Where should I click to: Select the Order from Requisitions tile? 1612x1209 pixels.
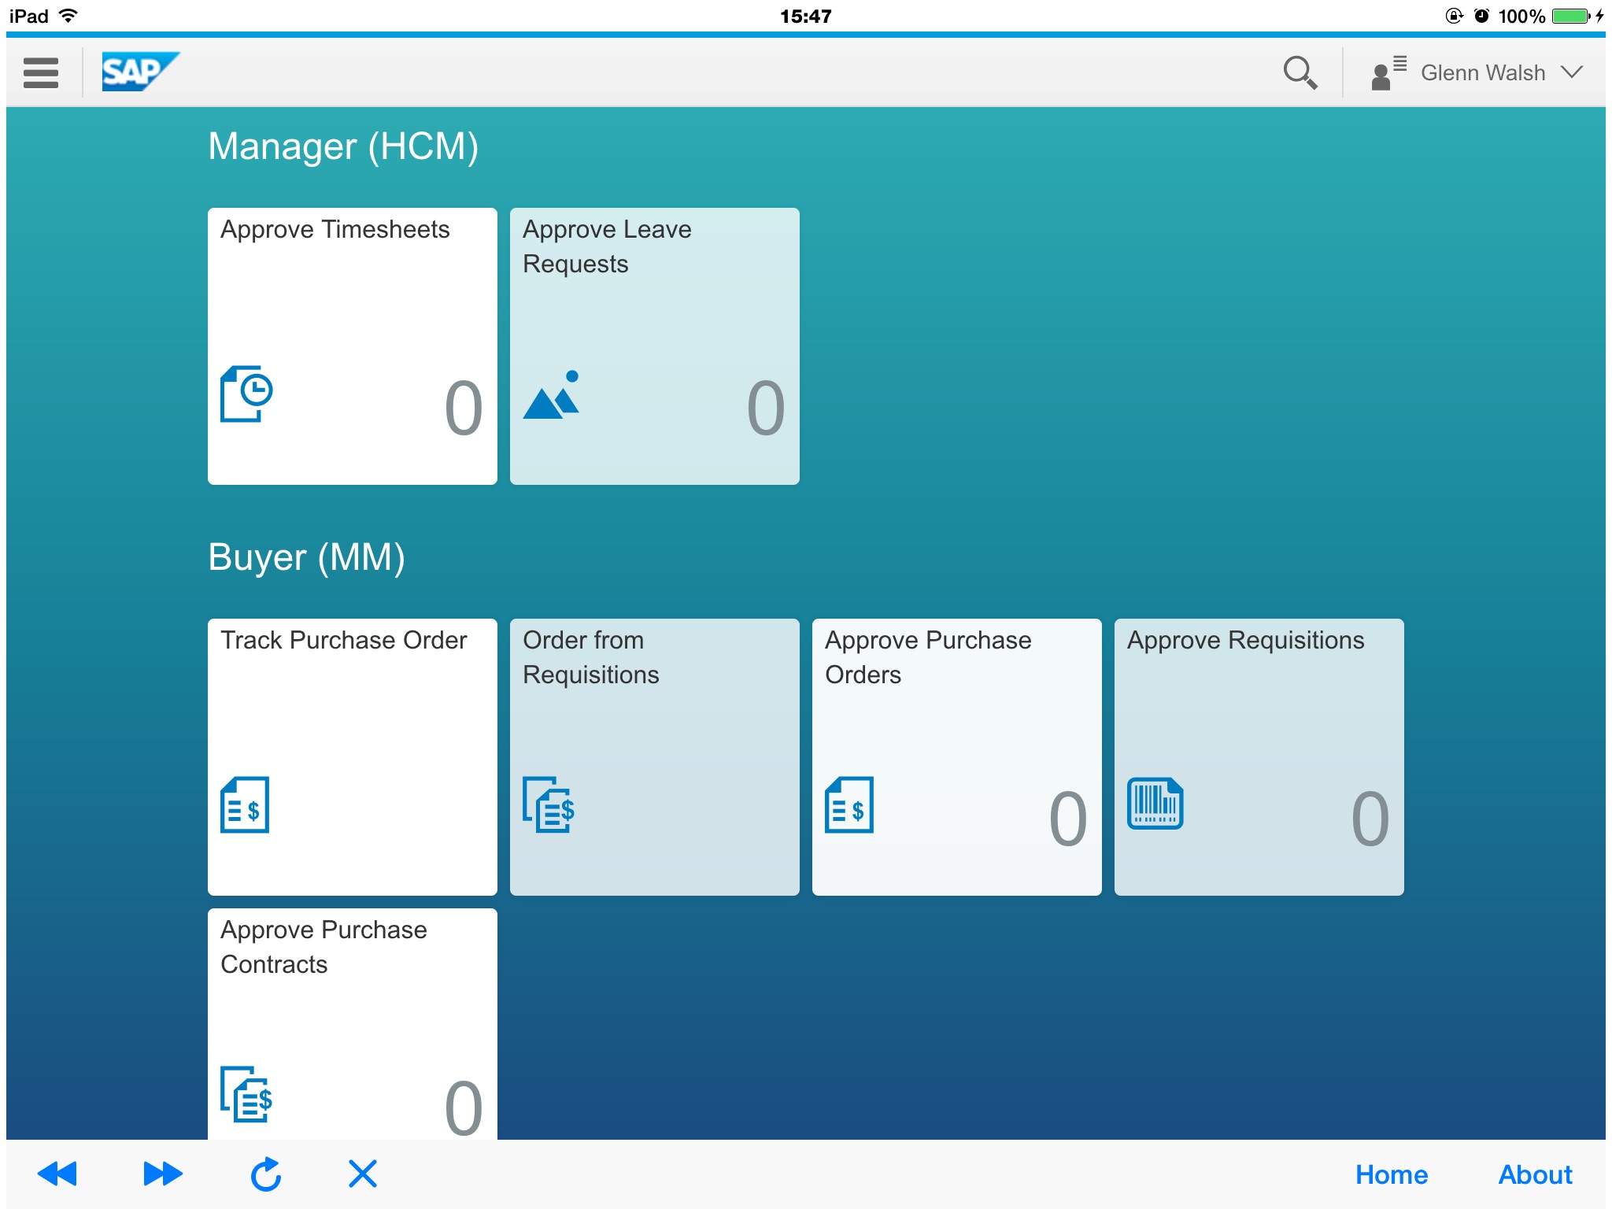pos(654,756)
